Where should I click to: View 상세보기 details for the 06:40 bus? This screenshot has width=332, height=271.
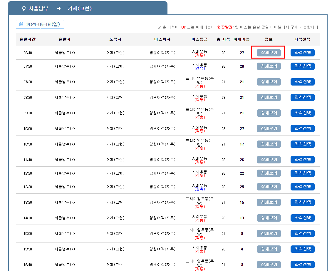click(269, 53)
